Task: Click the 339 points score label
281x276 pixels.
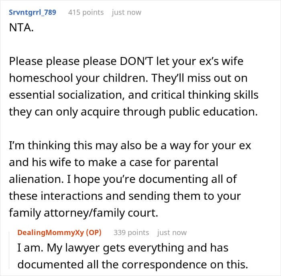Action: click(131, 233)
